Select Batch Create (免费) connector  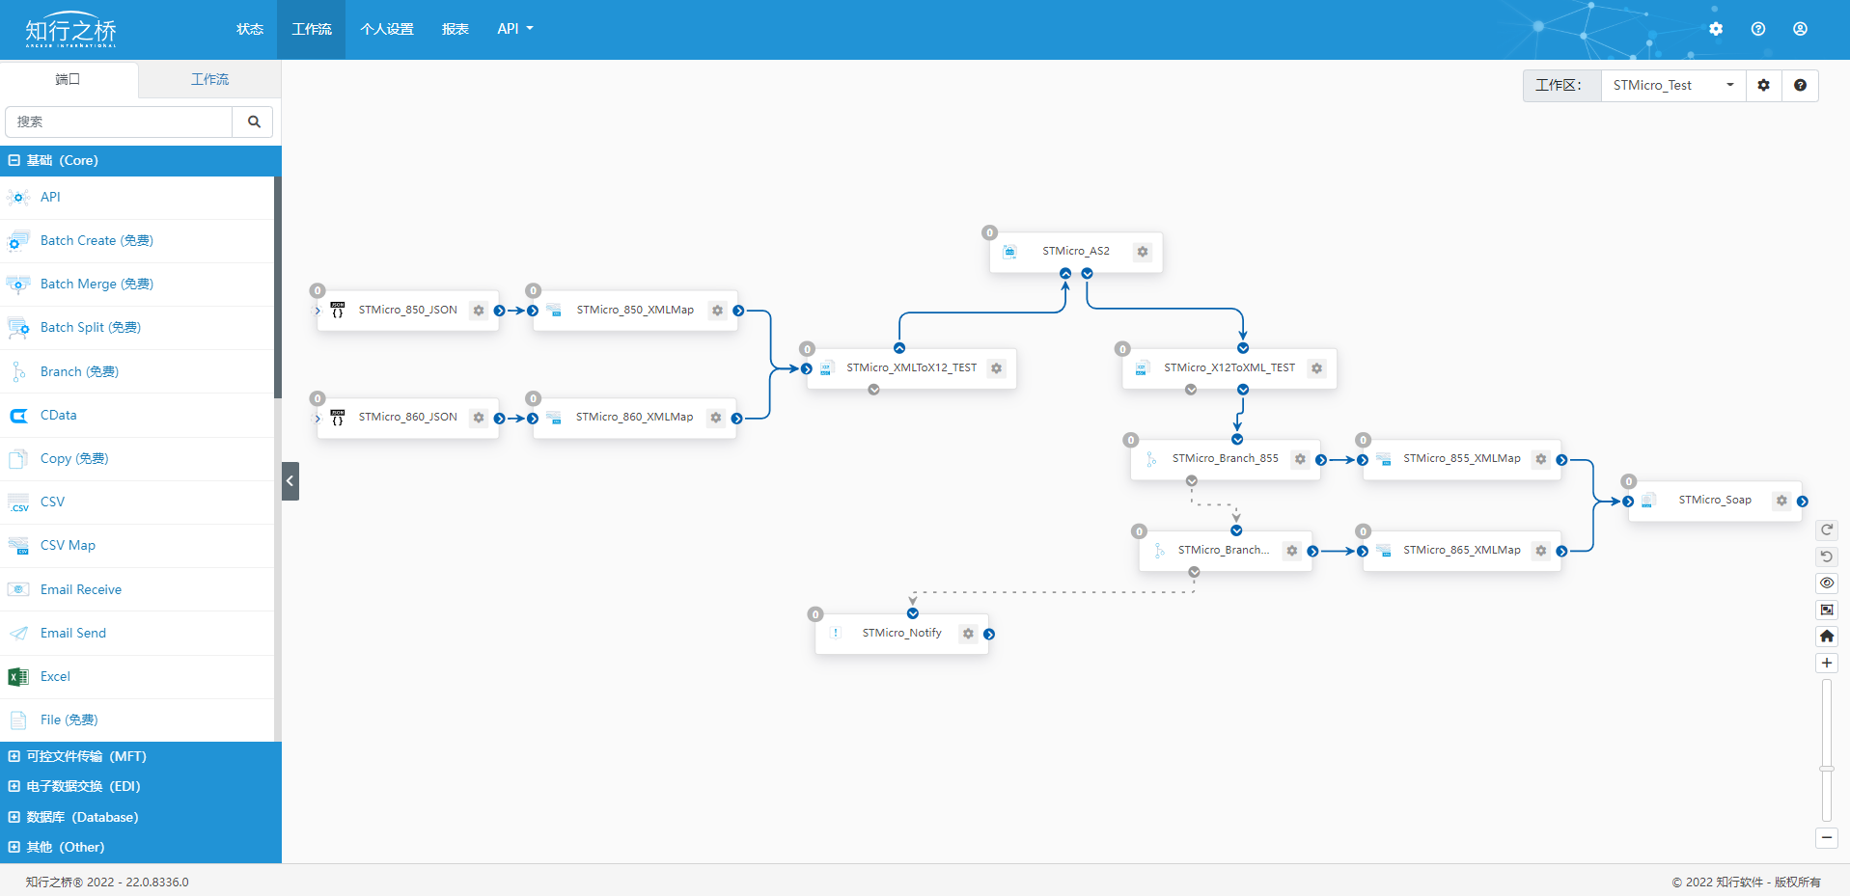[x=137, y=240]
